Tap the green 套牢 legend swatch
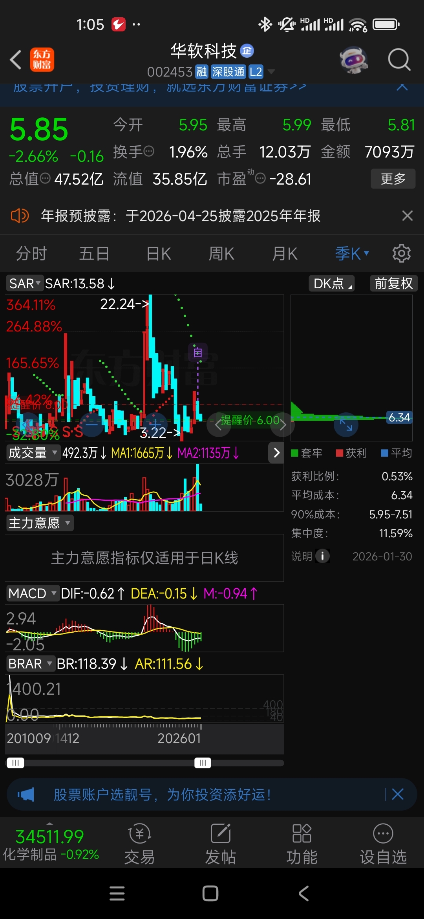The height and width of the screenshot is (919, 424). click(294, 453)
